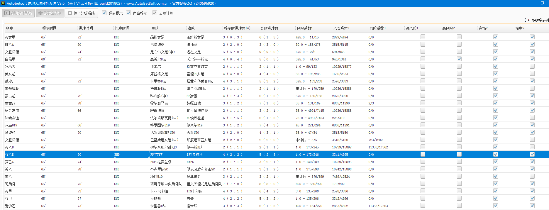The width and height of the screenshot is (549, 210).
Task: Sort by the 联赛 column header
Action: pos(10,28)
